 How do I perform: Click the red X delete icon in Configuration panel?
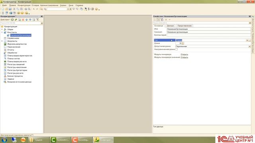click(23, 19)
